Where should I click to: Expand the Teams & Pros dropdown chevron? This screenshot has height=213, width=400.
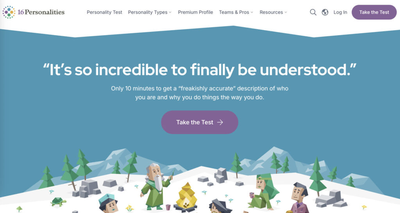(x=252, y=12)
